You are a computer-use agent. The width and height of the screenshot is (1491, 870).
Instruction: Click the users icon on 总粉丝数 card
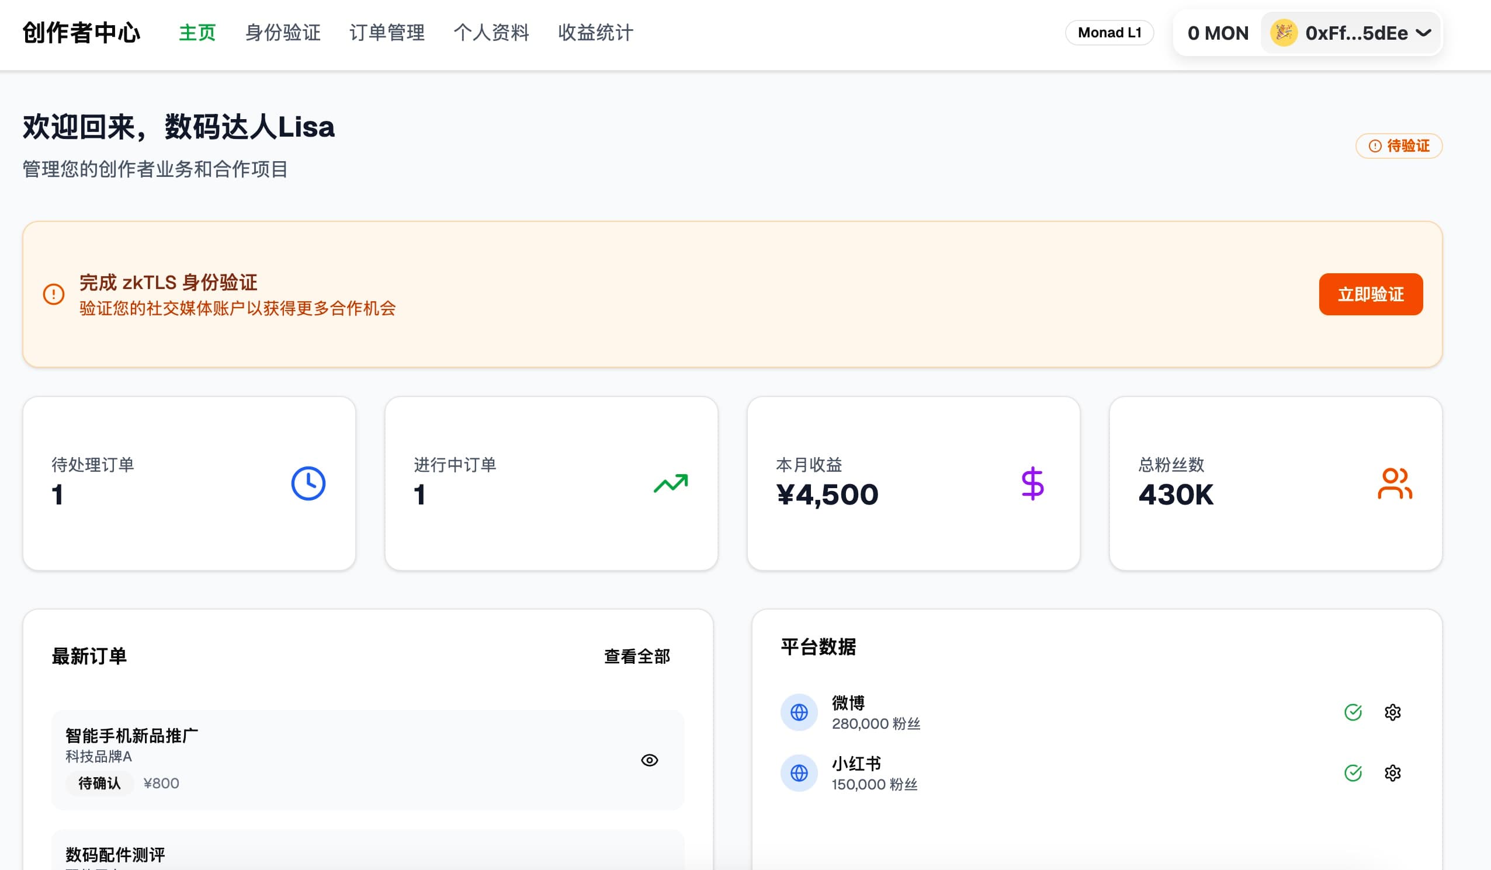(x=1395, y=483)
